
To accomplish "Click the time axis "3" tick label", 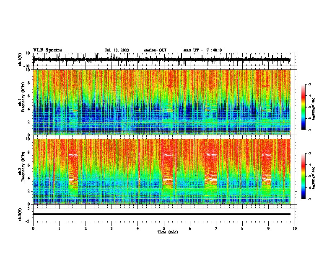I will [x=112, y=228].
